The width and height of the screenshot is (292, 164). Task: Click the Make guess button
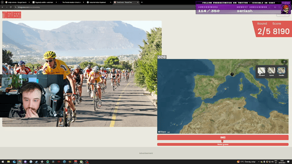pos(223,144)
